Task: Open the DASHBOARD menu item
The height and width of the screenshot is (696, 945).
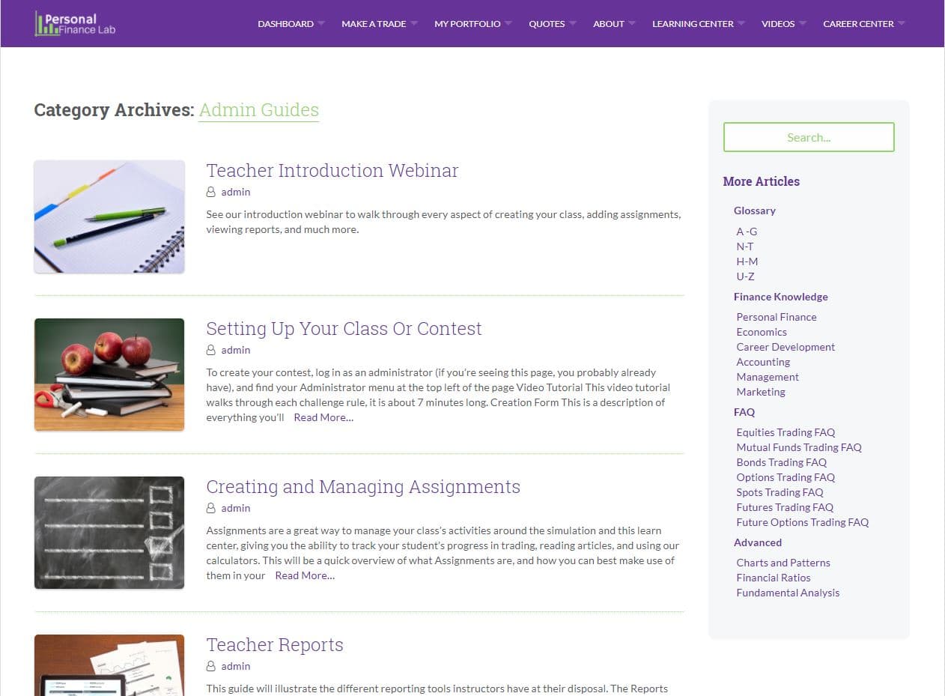Action: [285, 24]
